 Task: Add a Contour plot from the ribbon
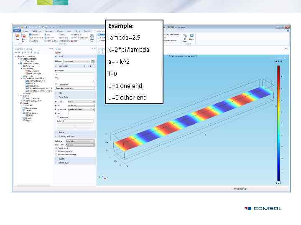pos(63,38)
